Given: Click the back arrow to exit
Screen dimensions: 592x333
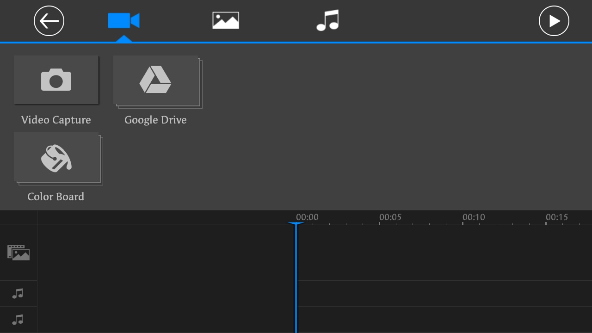Looking at the screenshot, I should 49,21.
